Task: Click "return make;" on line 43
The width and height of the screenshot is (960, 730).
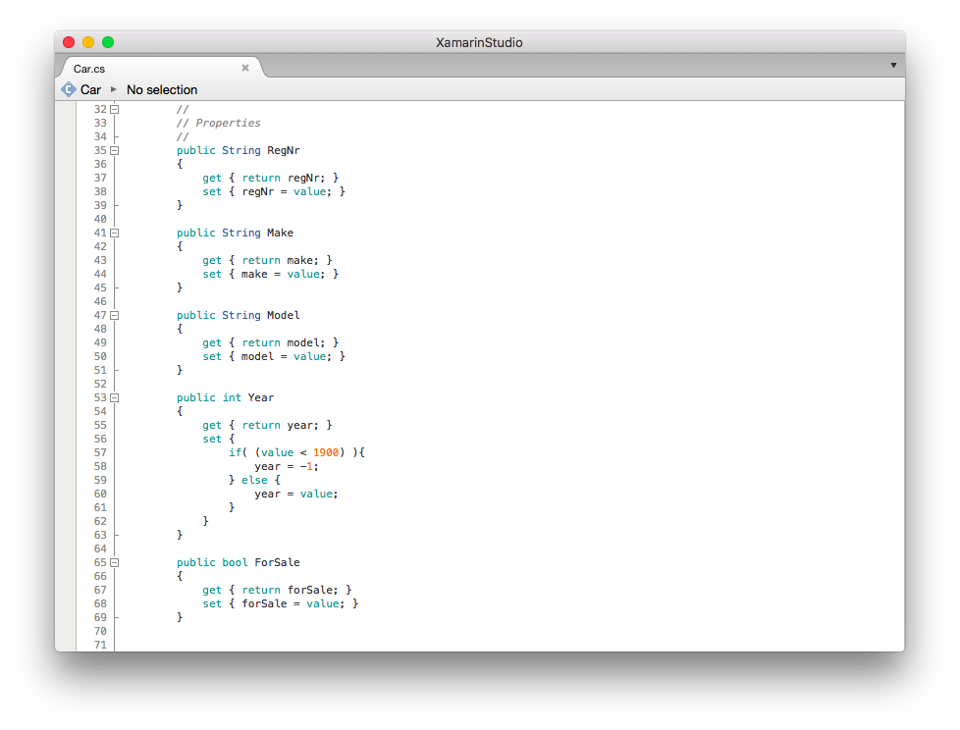Action: (281, 261)
